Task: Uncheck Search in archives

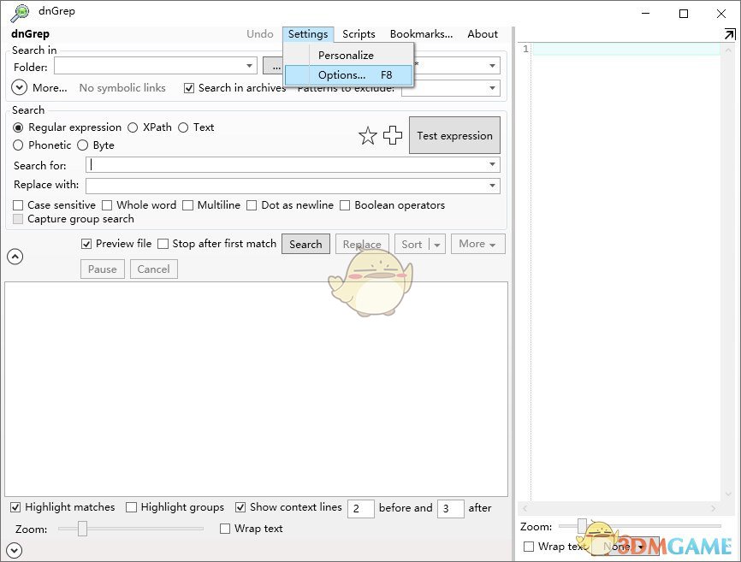Action: [x=189, y=87]
